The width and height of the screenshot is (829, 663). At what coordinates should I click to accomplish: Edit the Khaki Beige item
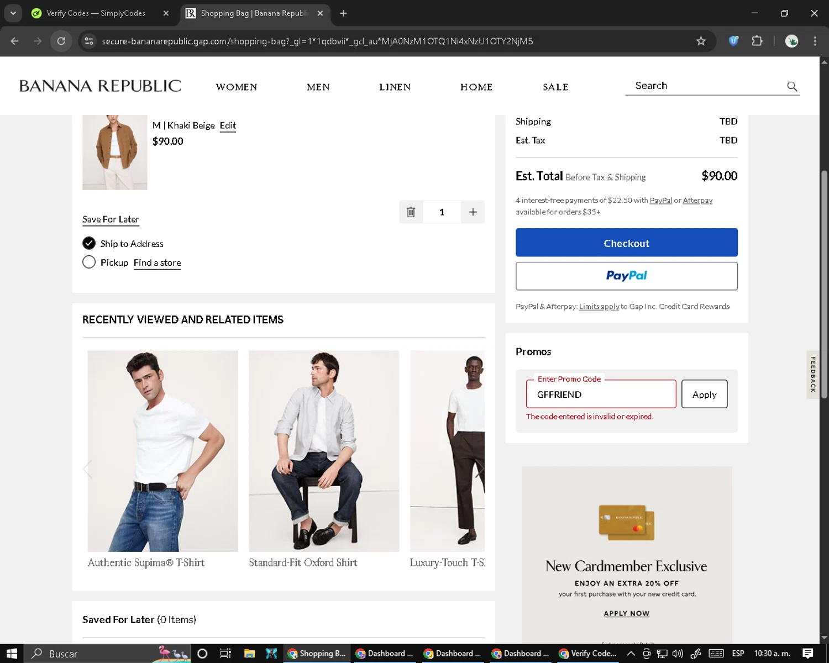pyautogui.click(x=228, y=125)
